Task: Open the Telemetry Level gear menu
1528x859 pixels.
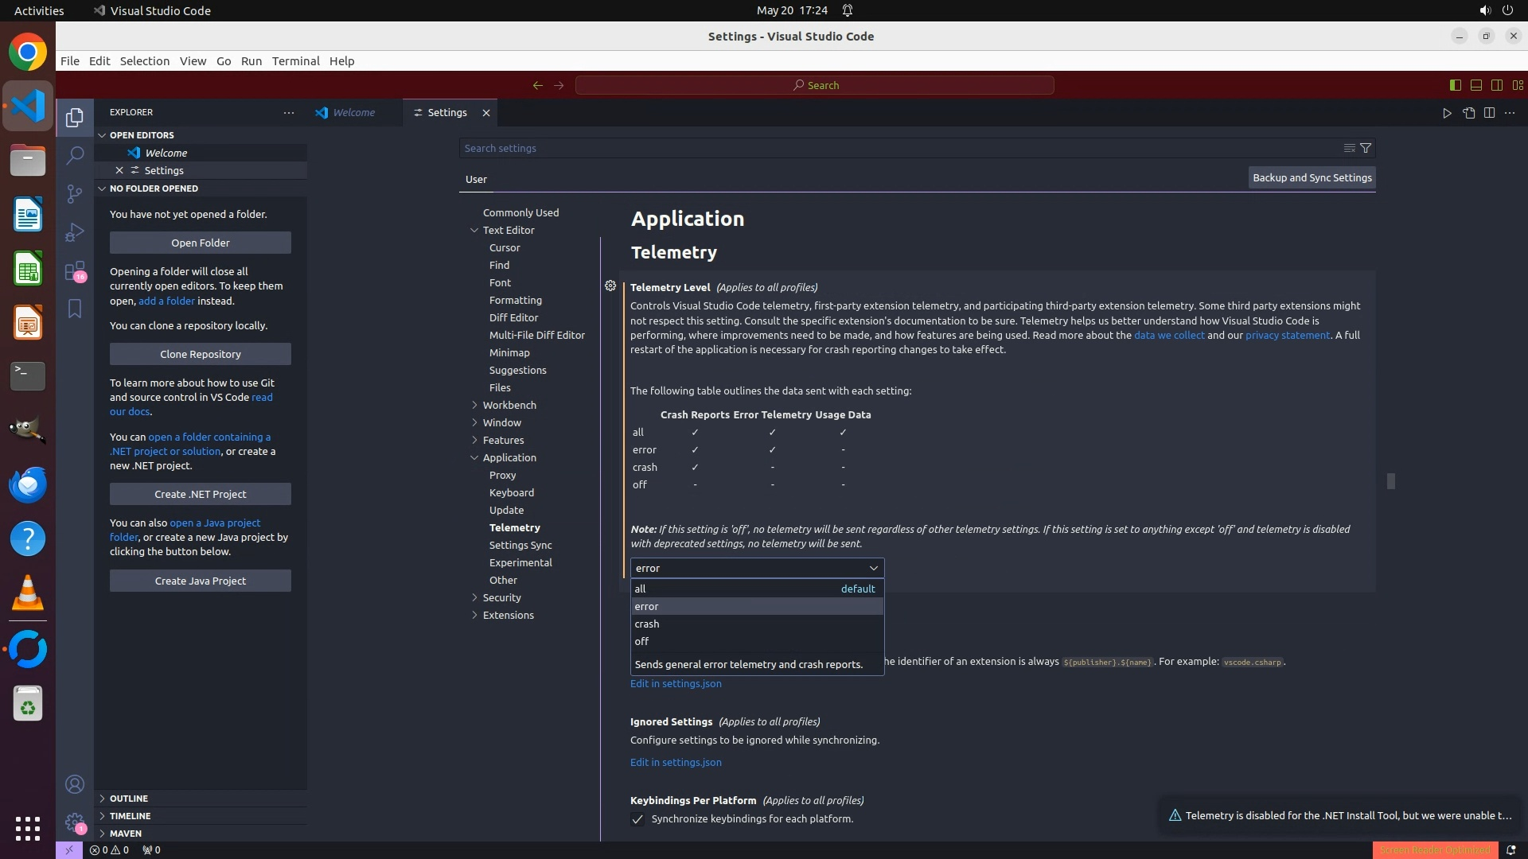Action: coord(610,286)
